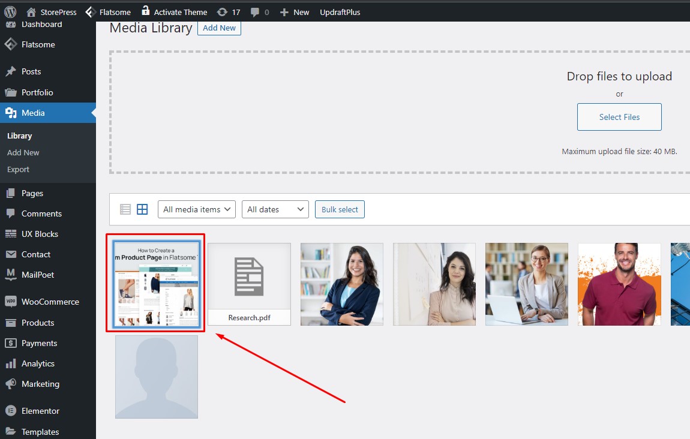Click Templates folder icon
Screen dimensions: 690x439
(x=11, y=432)
